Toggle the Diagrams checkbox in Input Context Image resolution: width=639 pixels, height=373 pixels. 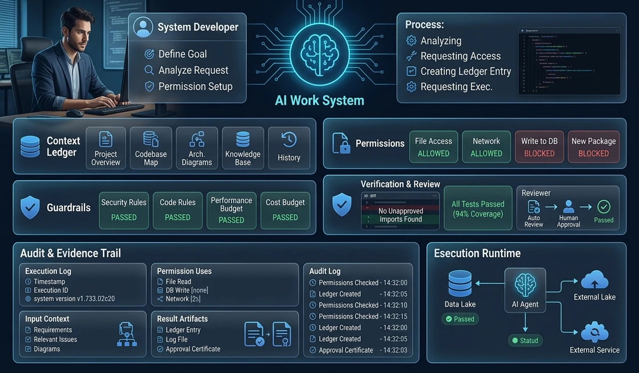click(x=28, y=349)
